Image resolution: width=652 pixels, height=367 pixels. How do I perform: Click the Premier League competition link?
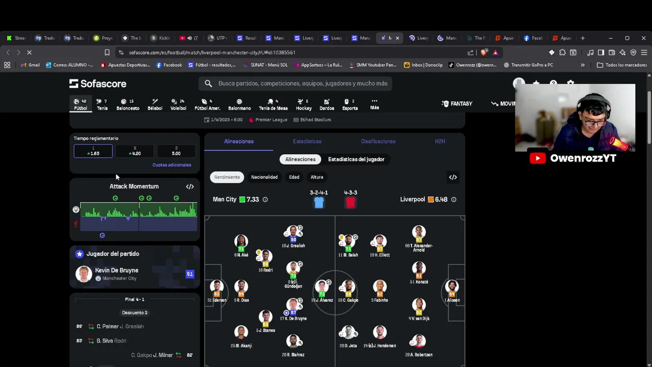268,120
